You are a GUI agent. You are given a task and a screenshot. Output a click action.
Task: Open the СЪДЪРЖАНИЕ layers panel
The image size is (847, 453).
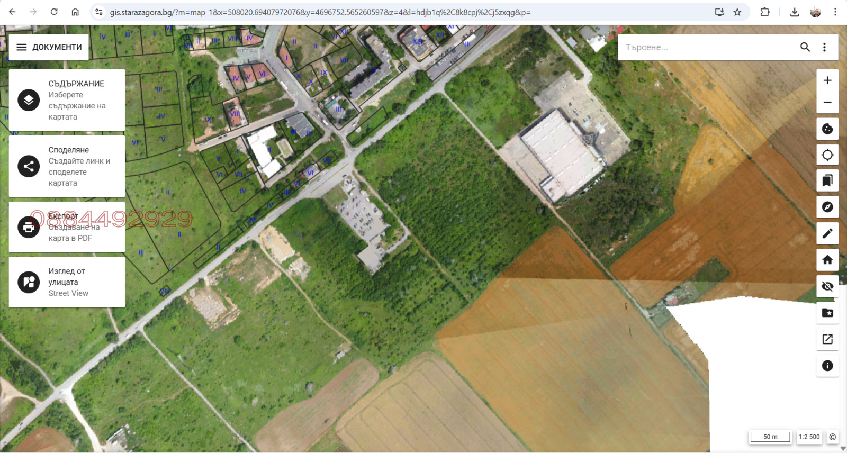[x=67, y=100]
